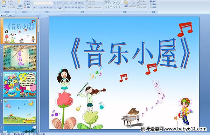Toggle italic formatting

tap(38, 8)
